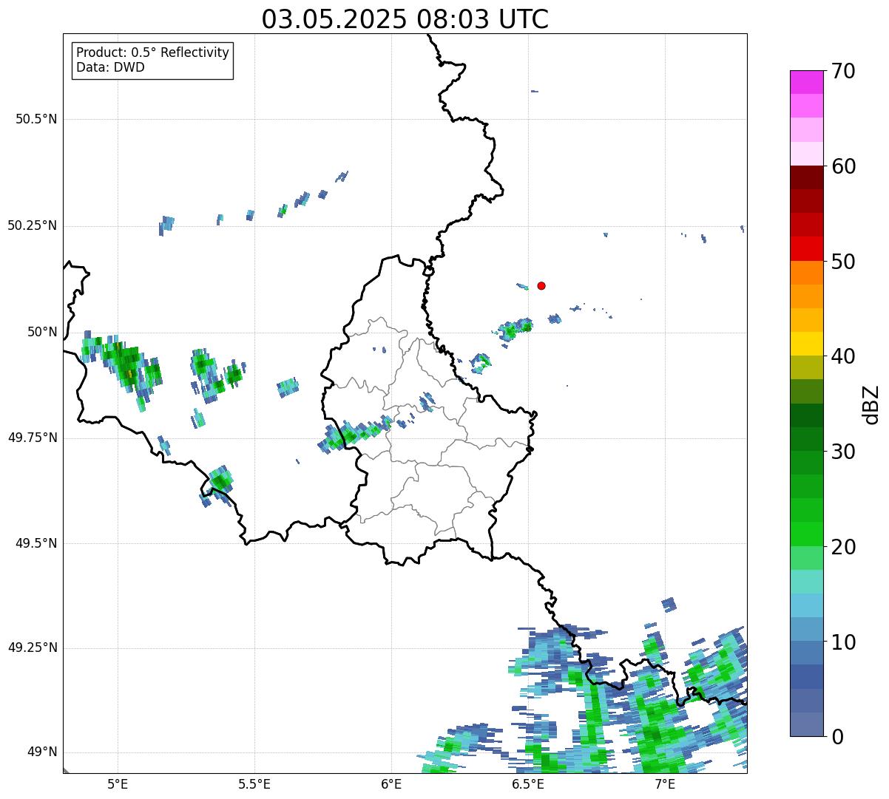The width and height of the screenshot is (889, 799).
Task: Click the 70 colorbar tick label
Action: (x=843, y=71)
